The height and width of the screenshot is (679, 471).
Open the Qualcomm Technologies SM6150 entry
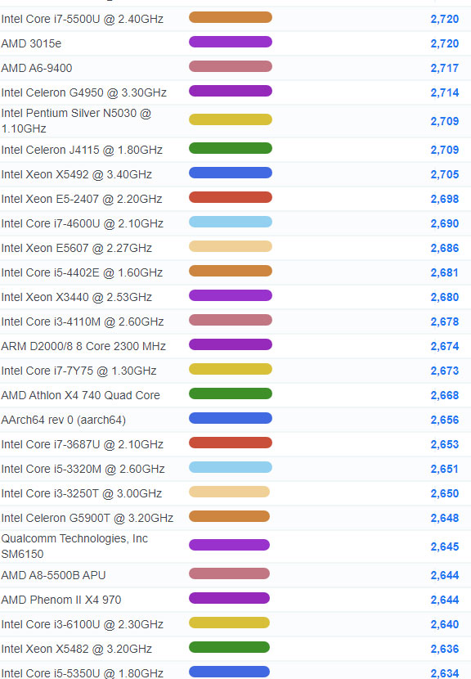(x=74, y=546)
